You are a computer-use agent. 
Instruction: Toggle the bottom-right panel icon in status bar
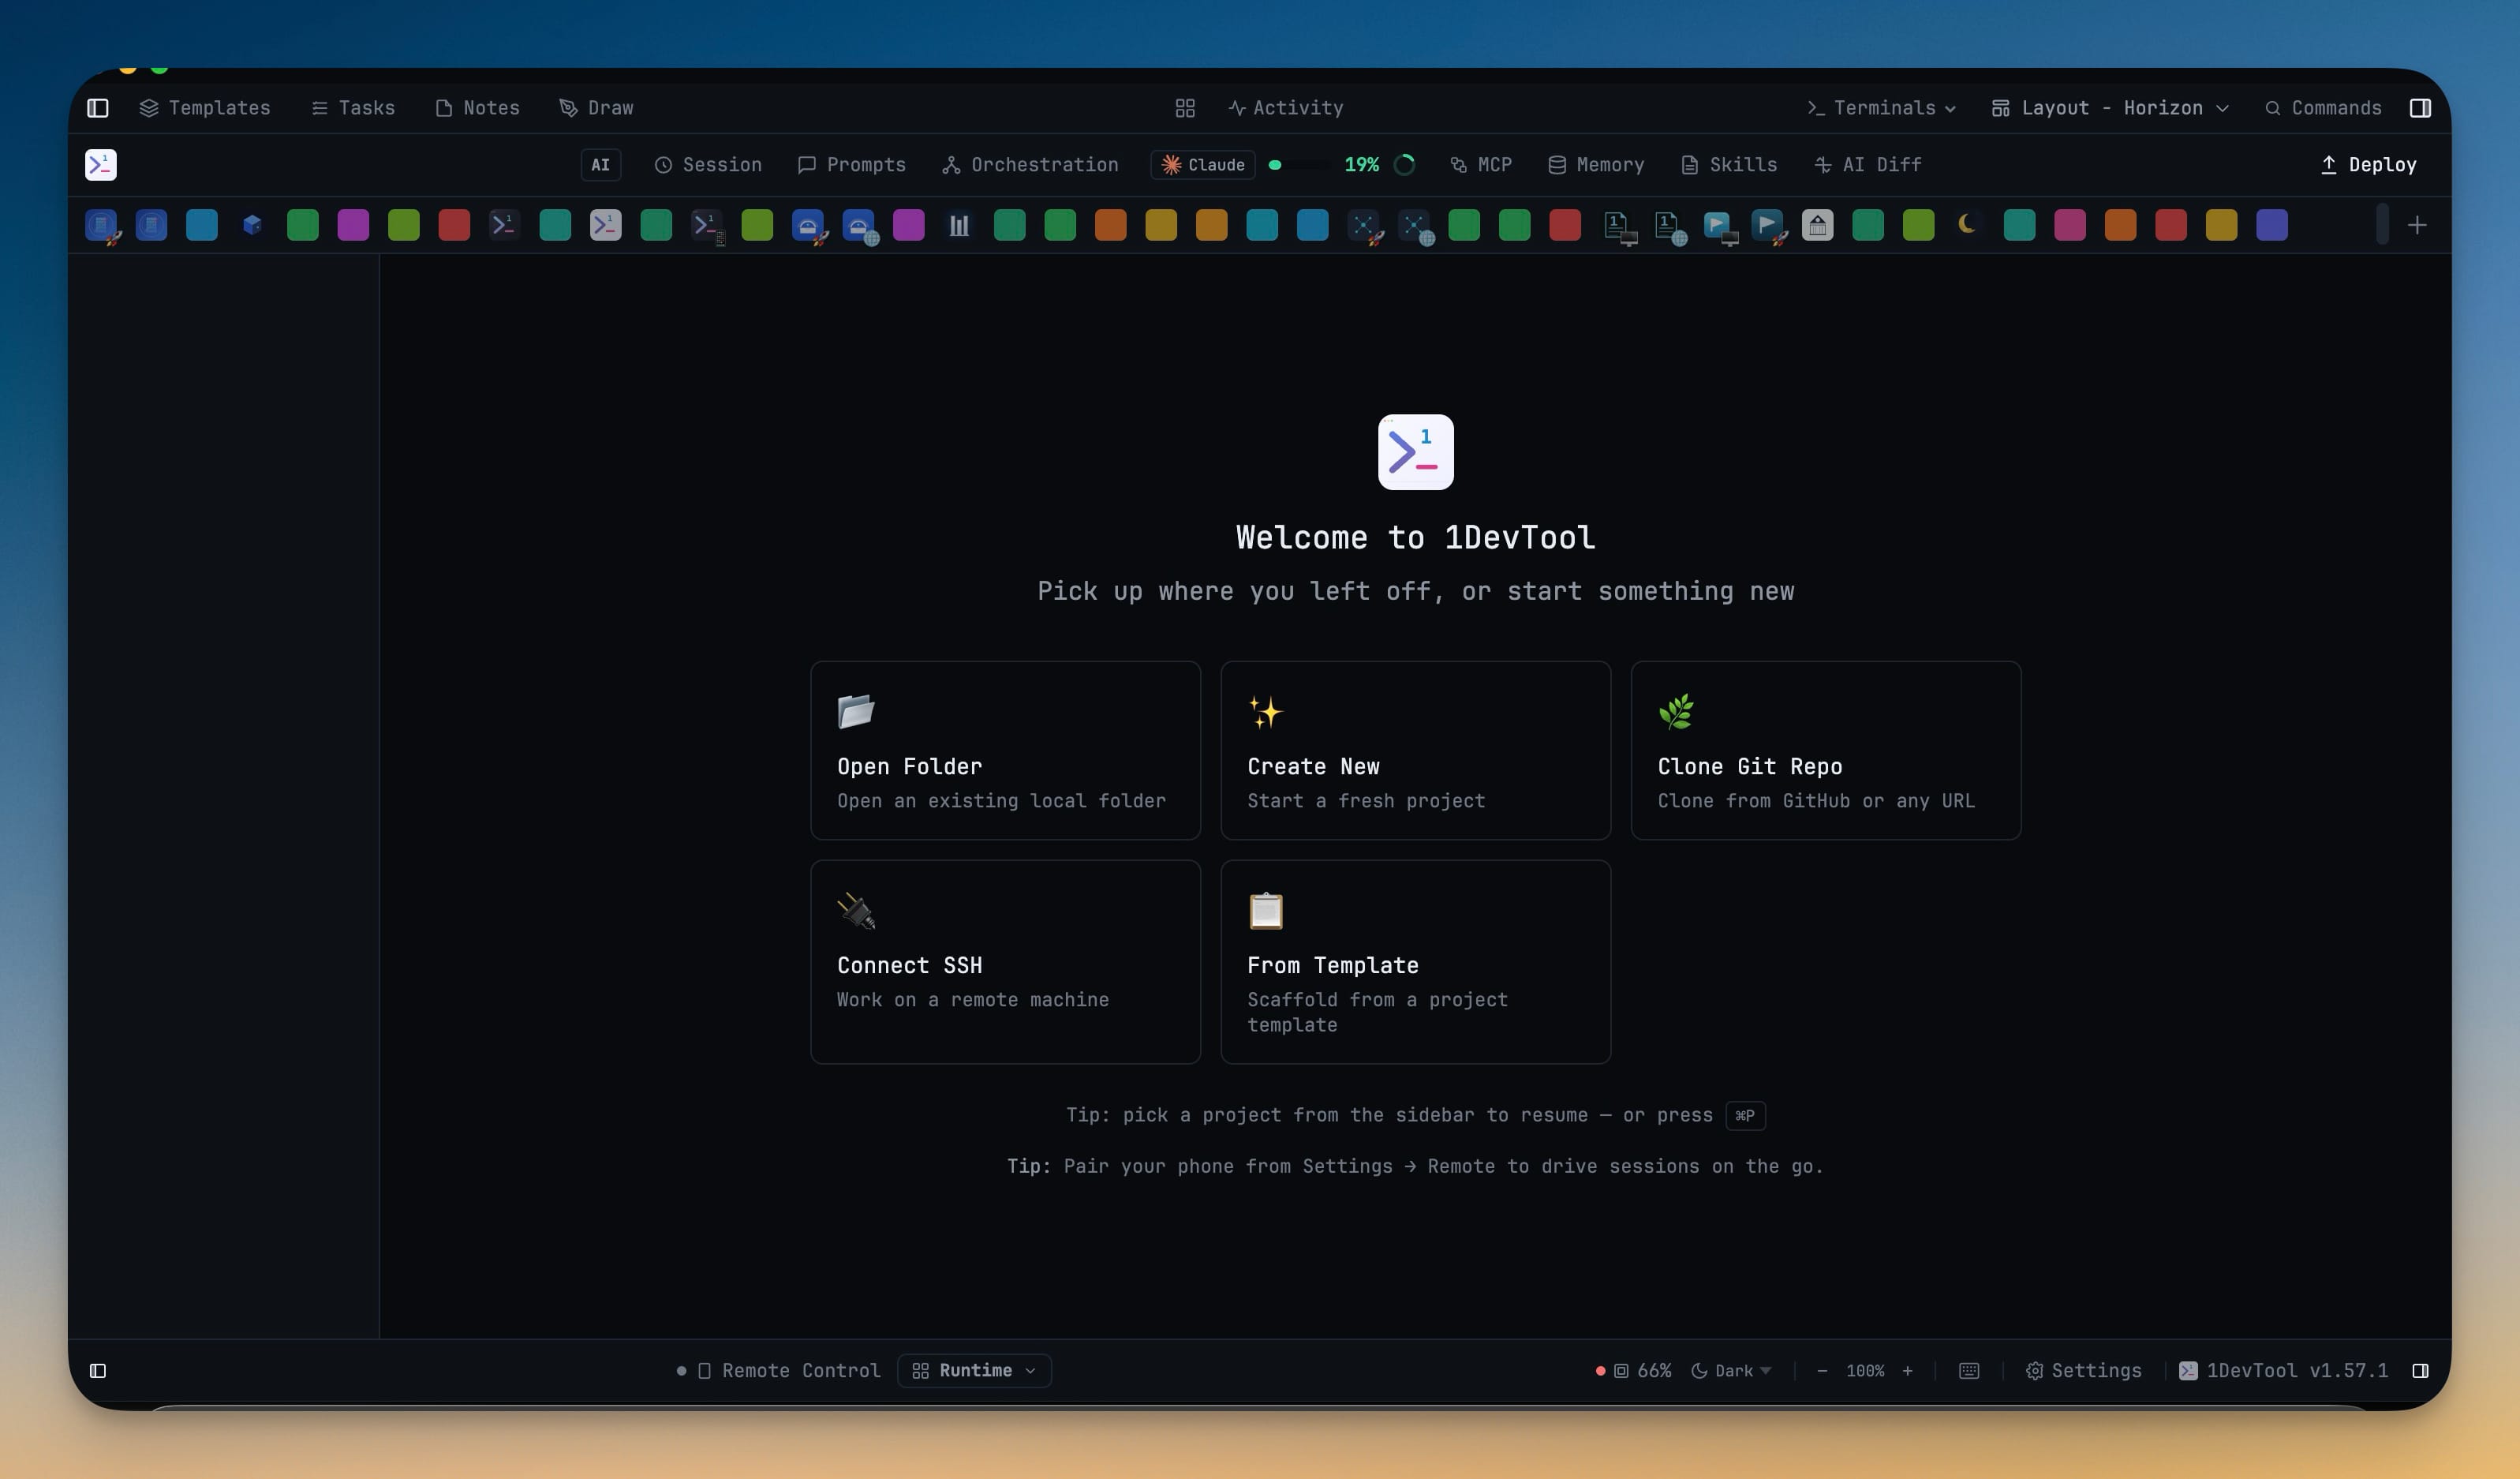tap(2420, 1370)
